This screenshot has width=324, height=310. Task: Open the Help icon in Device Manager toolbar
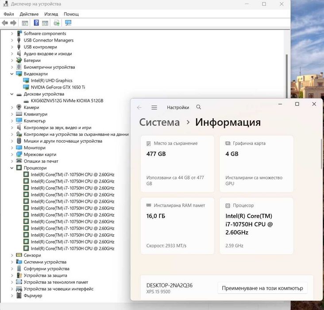[x=36, y=23]
